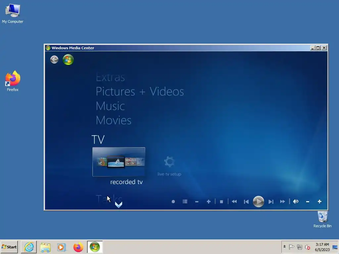The height and width of the screenshot is (254, 339).
Task: Click the fast forward button
Action: 282,201
